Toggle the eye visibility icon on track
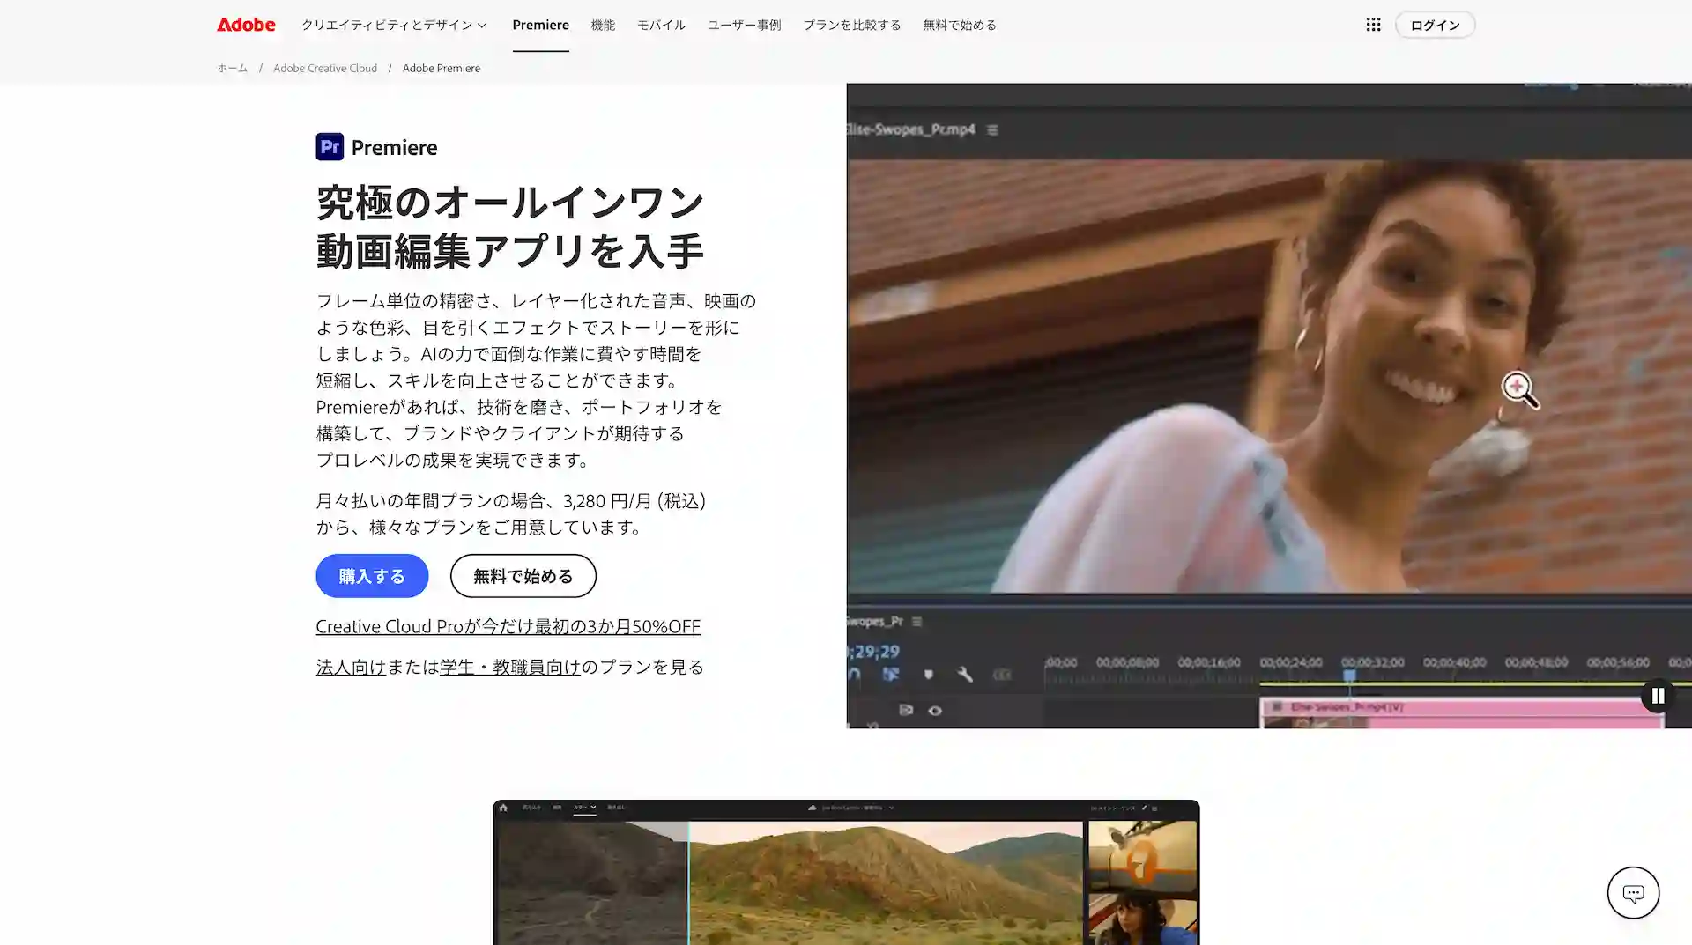The width and height of the screenshot is (1692, 945). pyautogui.click(x=935, y=711)
